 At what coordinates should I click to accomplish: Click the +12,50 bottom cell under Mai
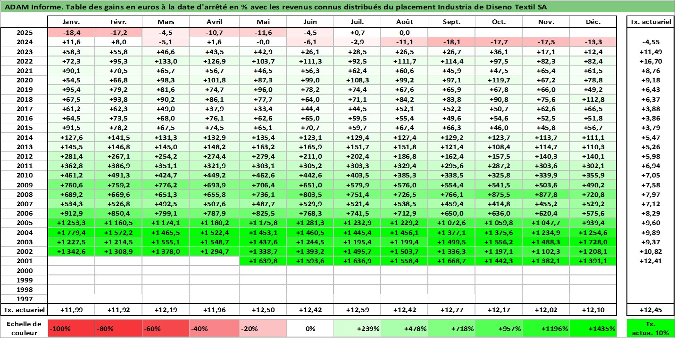pyautogui.click(x=263, y=310)
